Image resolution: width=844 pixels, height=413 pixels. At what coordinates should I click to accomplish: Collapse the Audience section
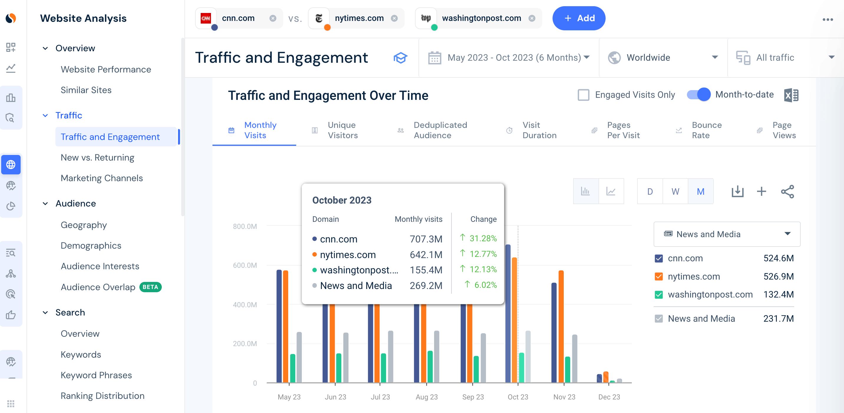pyautogui.click(x=45, y=204)
